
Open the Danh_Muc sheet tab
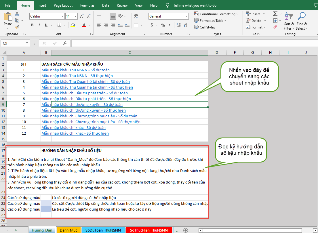point(68,230)
